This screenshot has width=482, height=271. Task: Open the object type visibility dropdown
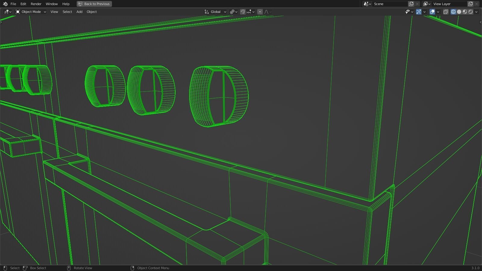[x=409, y=12]
